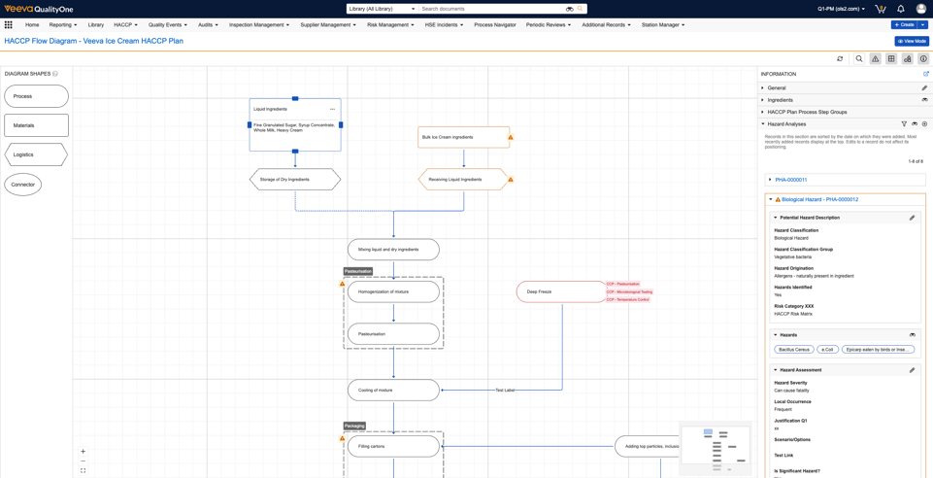Open Diagram Shapes help icon
The image size is (933, 478).
[54, 74]
